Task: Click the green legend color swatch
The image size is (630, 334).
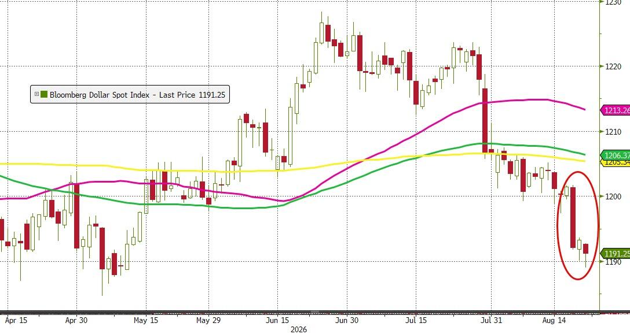Action: tap(44, 95)
